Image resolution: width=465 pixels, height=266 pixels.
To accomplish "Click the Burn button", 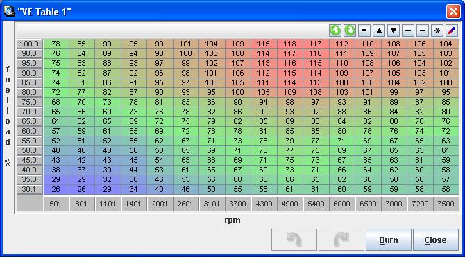I will pyautogui.click(x=389, y=240).
